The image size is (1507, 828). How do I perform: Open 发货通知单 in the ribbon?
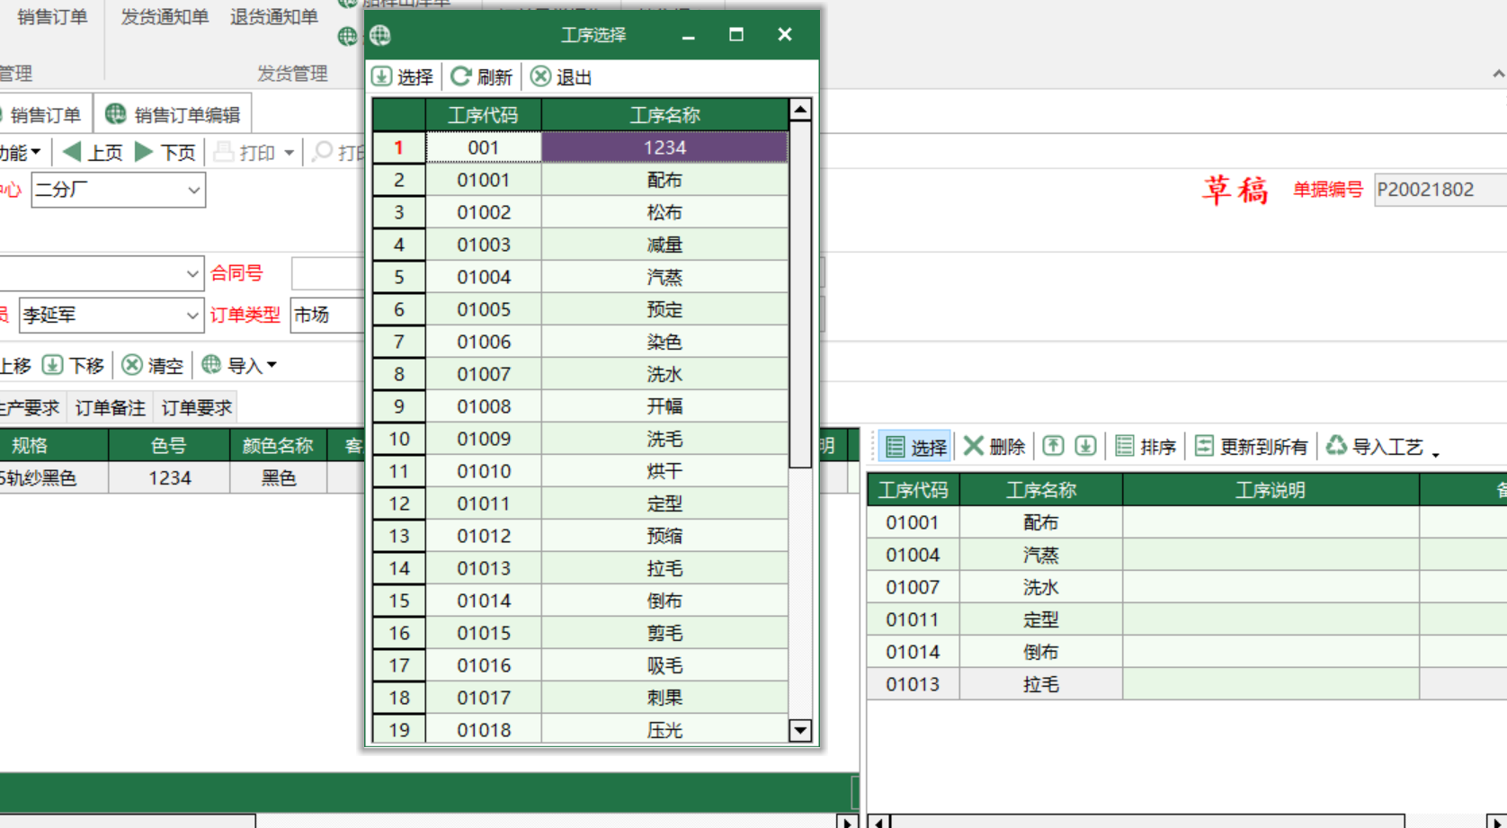(x=165, y=17)
